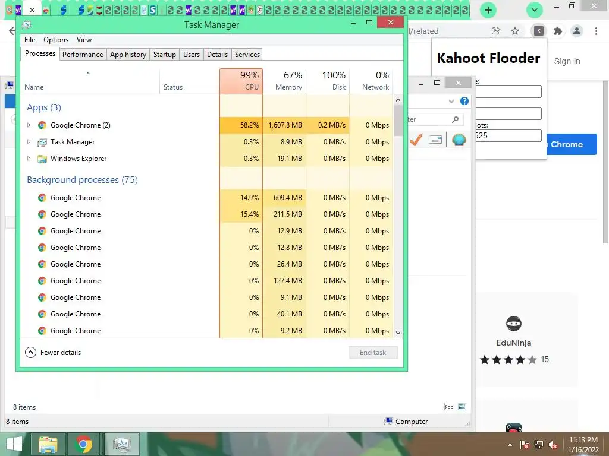Expand the Google Chrome (2) app group
609x456 pixels.
[29, 125]
